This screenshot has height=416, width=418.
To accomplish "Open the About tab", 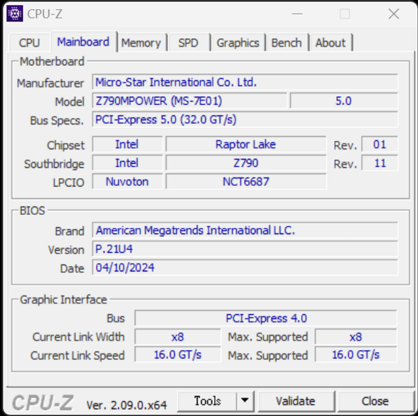I will tap(330, 42).
